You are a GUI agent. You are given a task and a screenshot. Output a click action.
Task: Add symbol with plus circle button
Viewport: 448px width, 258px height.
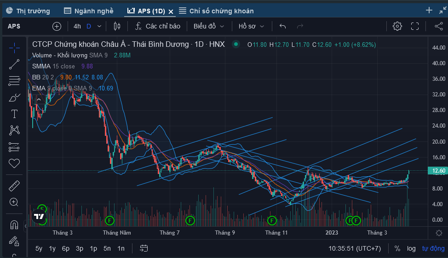(57, 27)
